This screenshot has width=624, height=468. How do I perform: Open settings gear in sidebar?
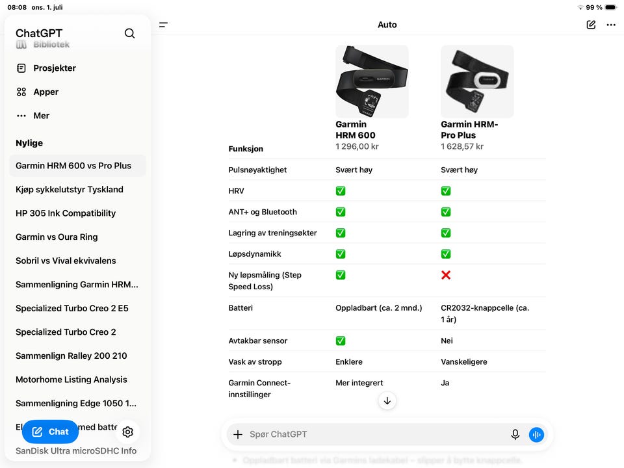click(x=128, y=432)
